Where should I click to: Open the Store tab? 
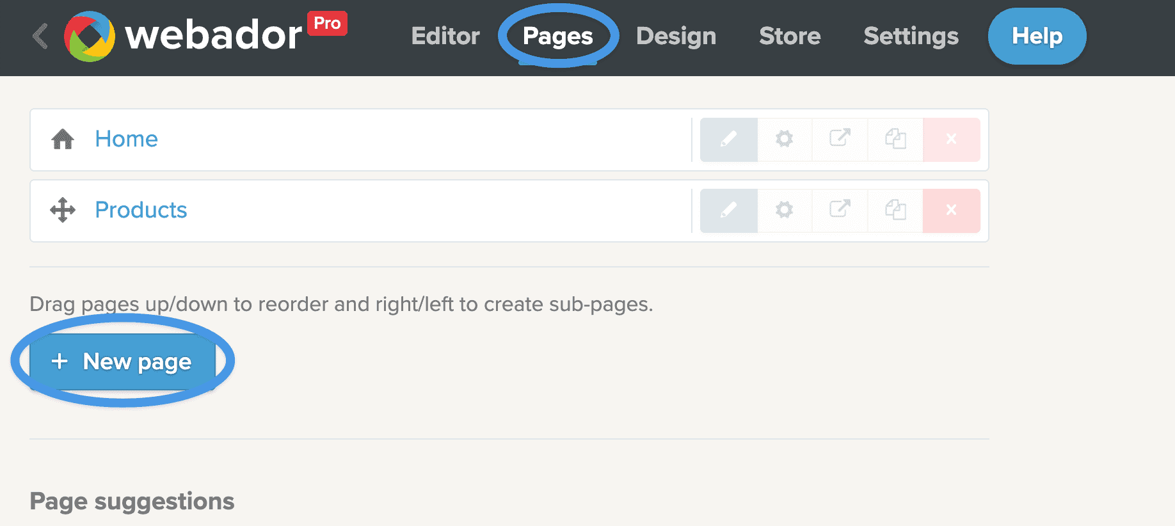[790, 36]
